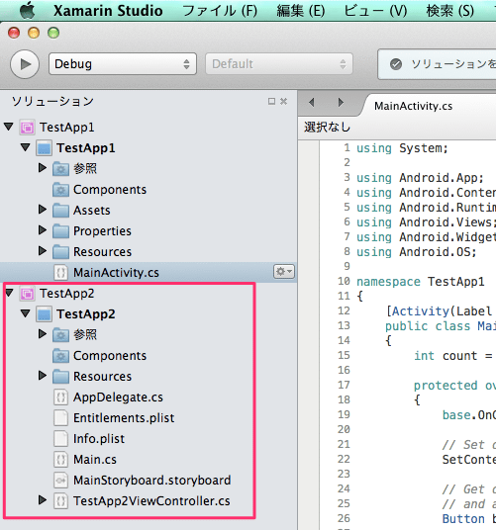Click 参照 folder icon under TestApp2
This screenshot has width=496, height=530.
click(61, 335)
